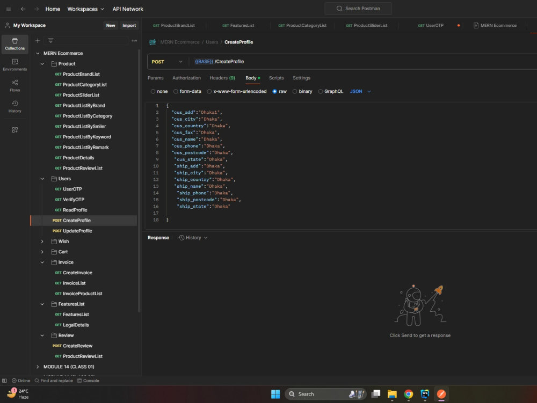The image size is (537, 403).
Task: Click the Search Postman field
Action: click(358, 9)
